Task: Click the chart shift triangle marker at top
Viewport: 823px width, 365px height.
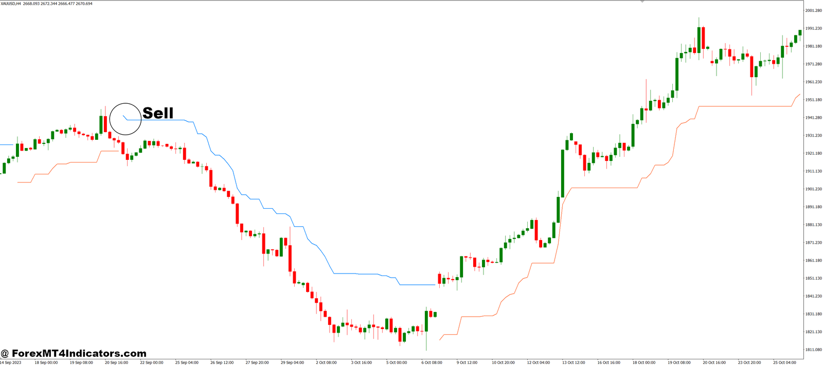Action: click(x=642, y=2)
